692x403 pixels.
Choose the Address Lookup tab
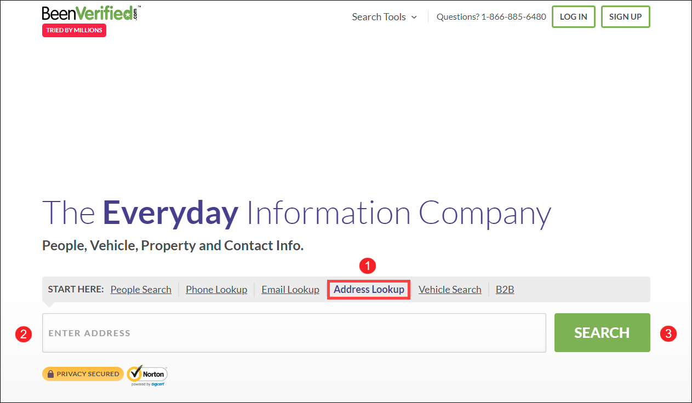(369, 289)
